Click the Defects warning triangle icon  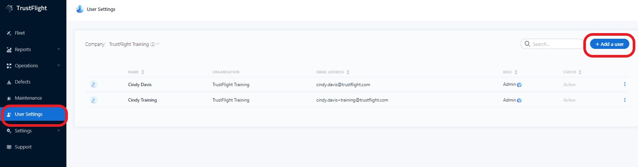[x=9, y=82]
